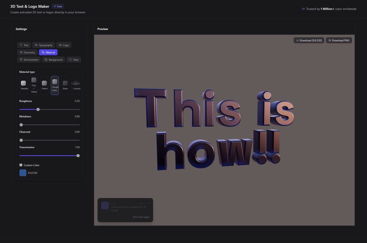The width and height of the screenshot is (367, 243).
Task: Choose the Plastic material type
Action: tap(44, 85)
